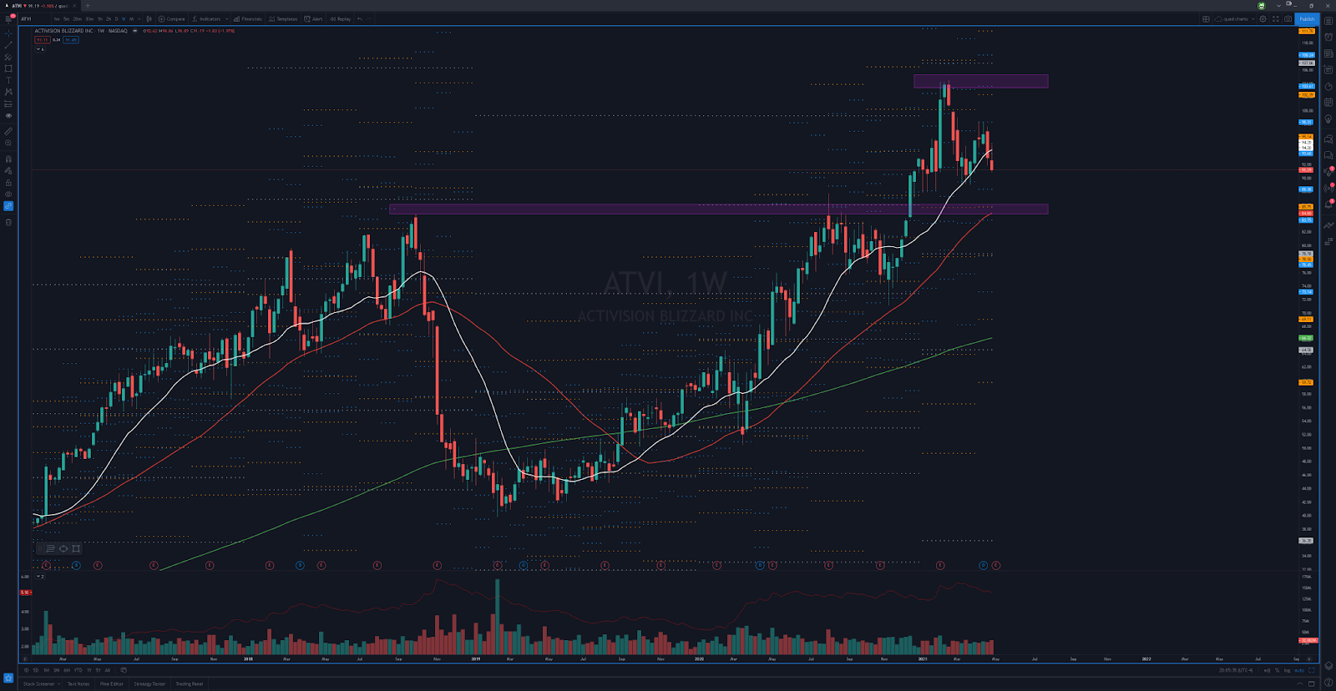Open chart settings gear
The width and height of the screenshot is (1336, 691).
click(1263, 18)
